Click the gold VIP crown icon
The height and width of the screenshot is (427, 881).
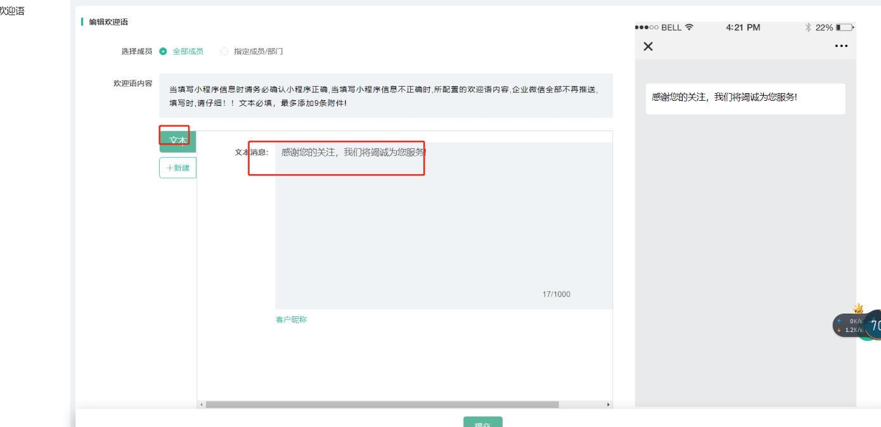[x=858, y=309]
